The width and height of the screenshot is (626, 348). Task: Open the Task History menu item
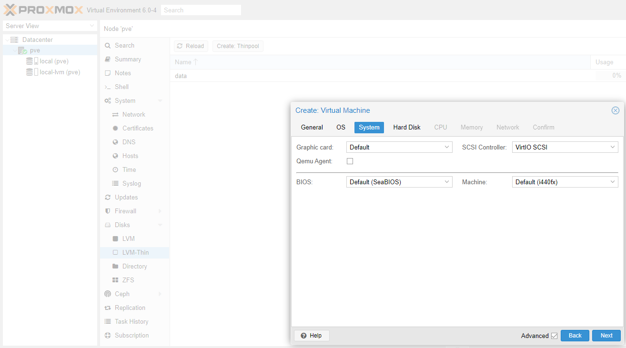135,322
